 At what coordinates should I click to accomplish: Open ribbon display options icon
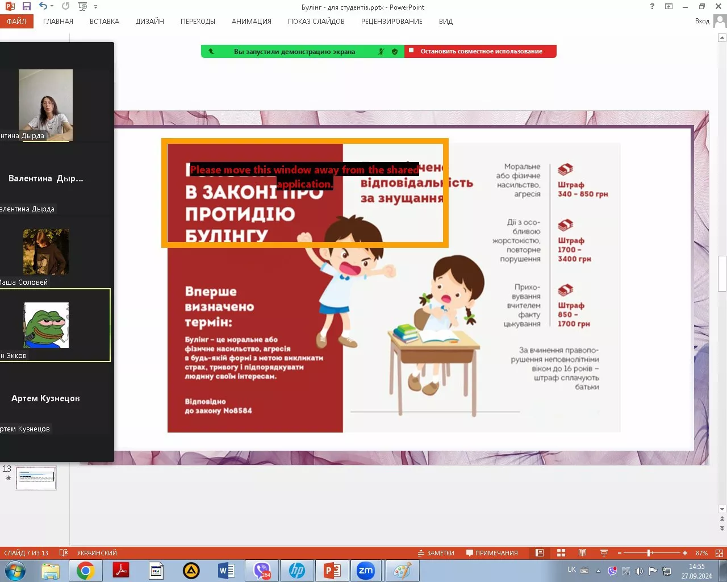[x=669, y=7]
